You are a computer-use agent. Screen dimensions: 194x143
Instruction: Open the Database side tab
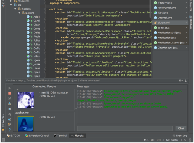191,22
